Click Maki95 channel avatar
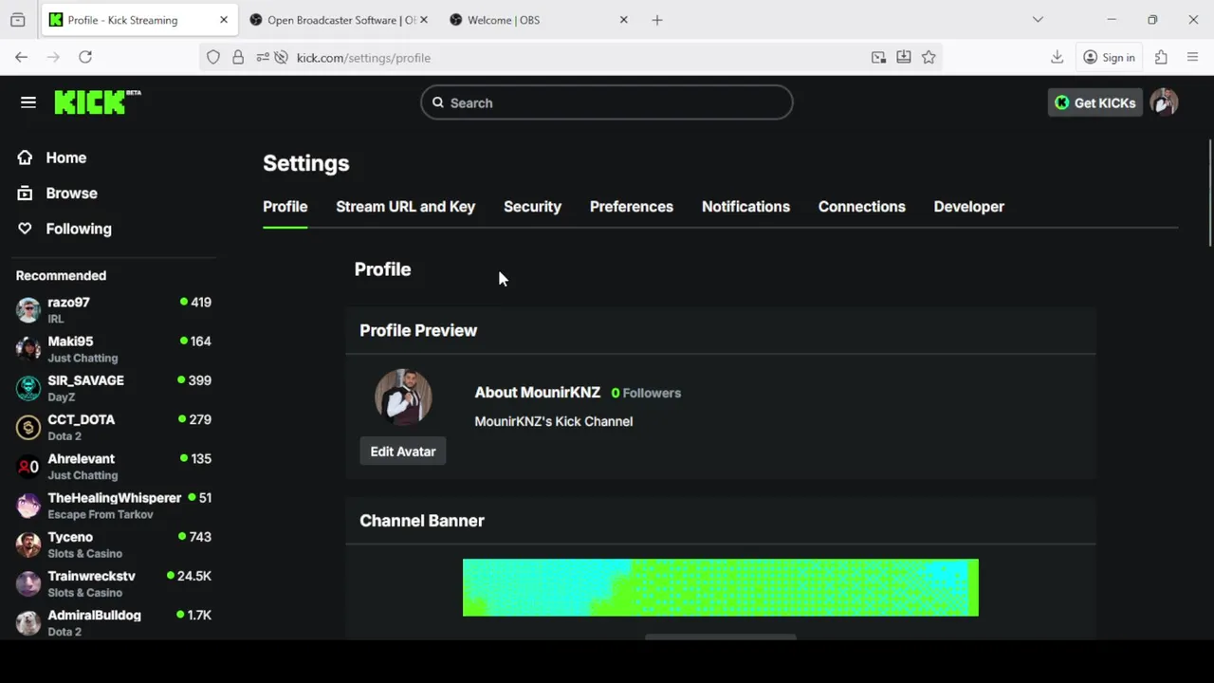Screen dimensions: 1214x683 point(28,348)
